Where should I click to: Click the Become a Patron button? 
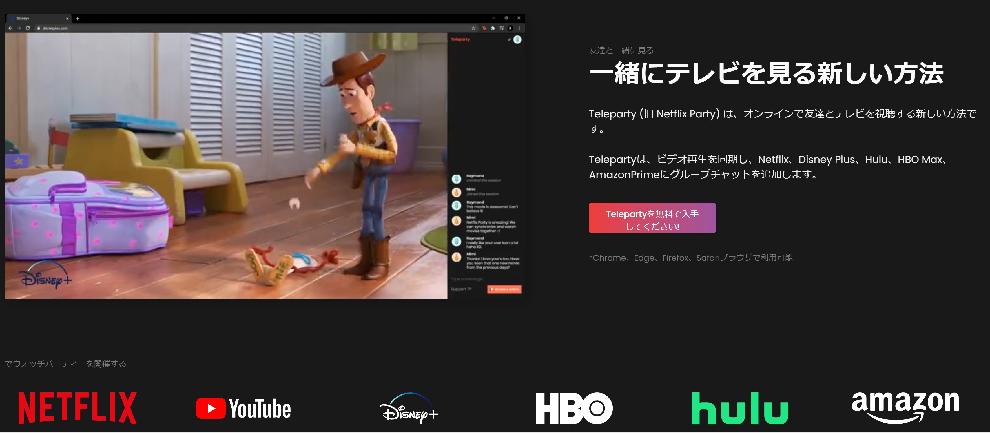coord(504,289)
